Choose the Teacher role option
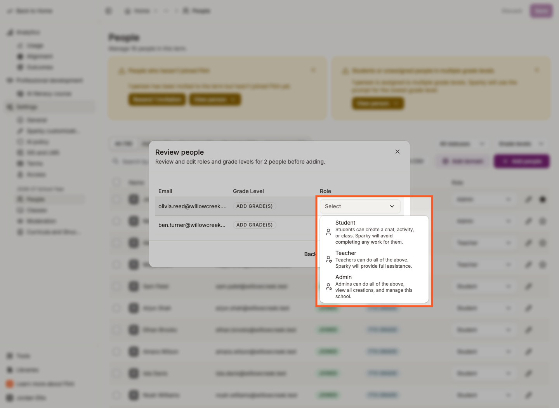Image resolution: width=559 pixels, height=408 pixels. [374, 259]
